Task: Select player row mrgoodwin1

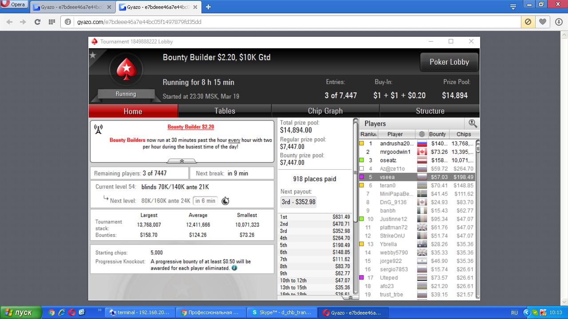Action: pyautogui.click(x=417, y=152)
